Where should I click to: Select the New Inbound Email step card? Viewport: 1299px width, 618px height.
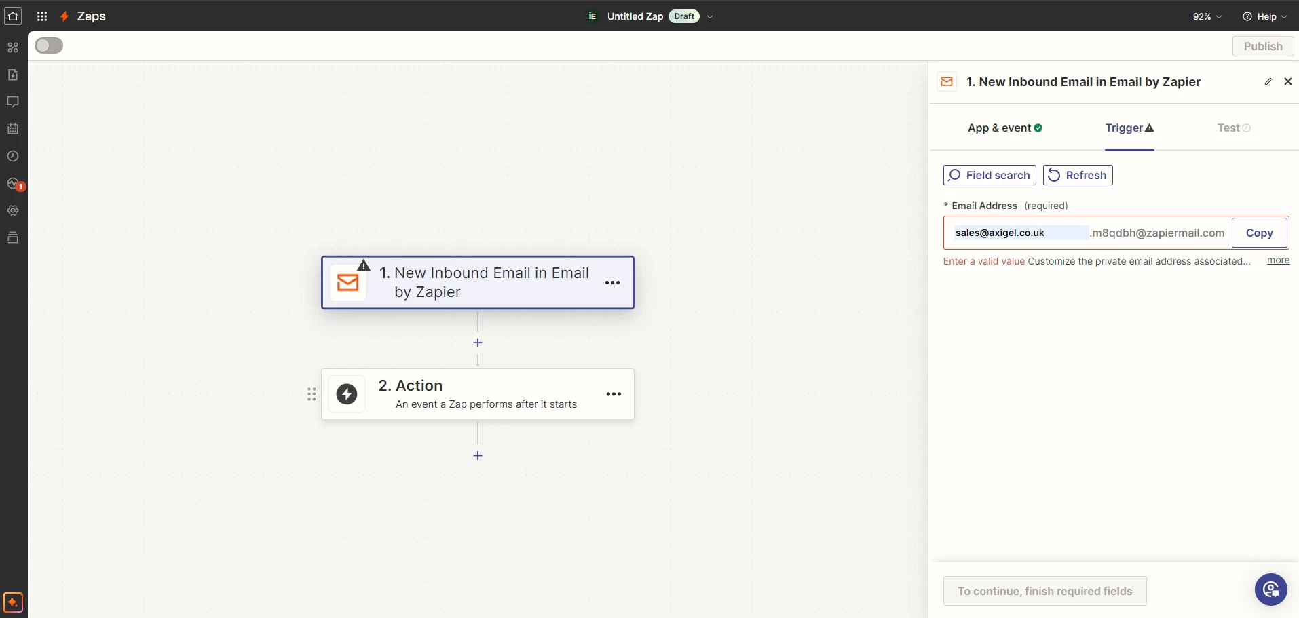tap(478, 282)
